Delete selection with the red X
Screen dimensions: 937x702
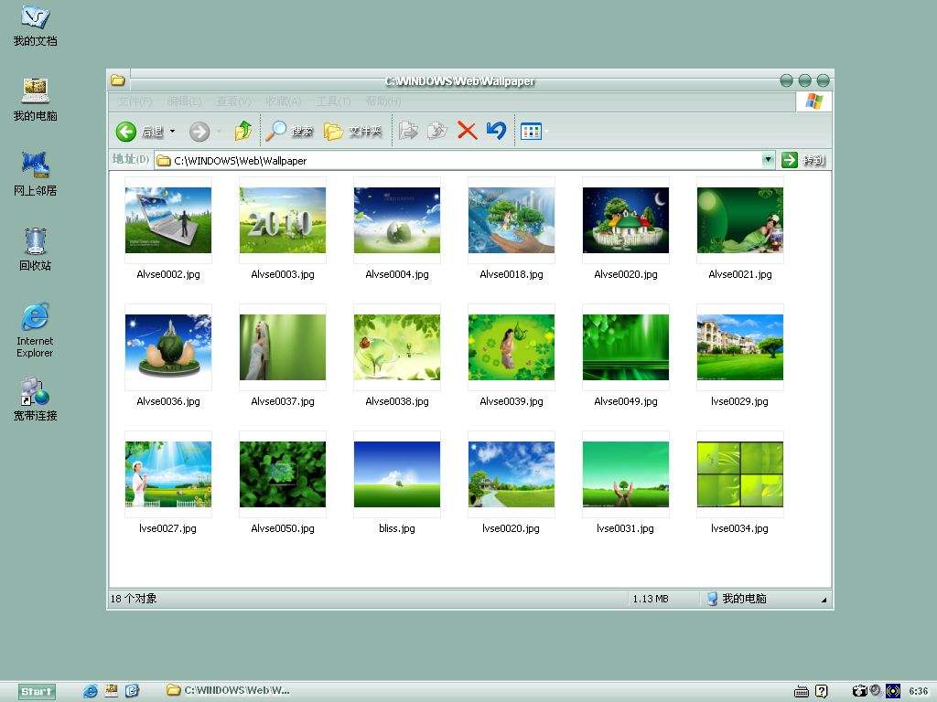point(467,131)
